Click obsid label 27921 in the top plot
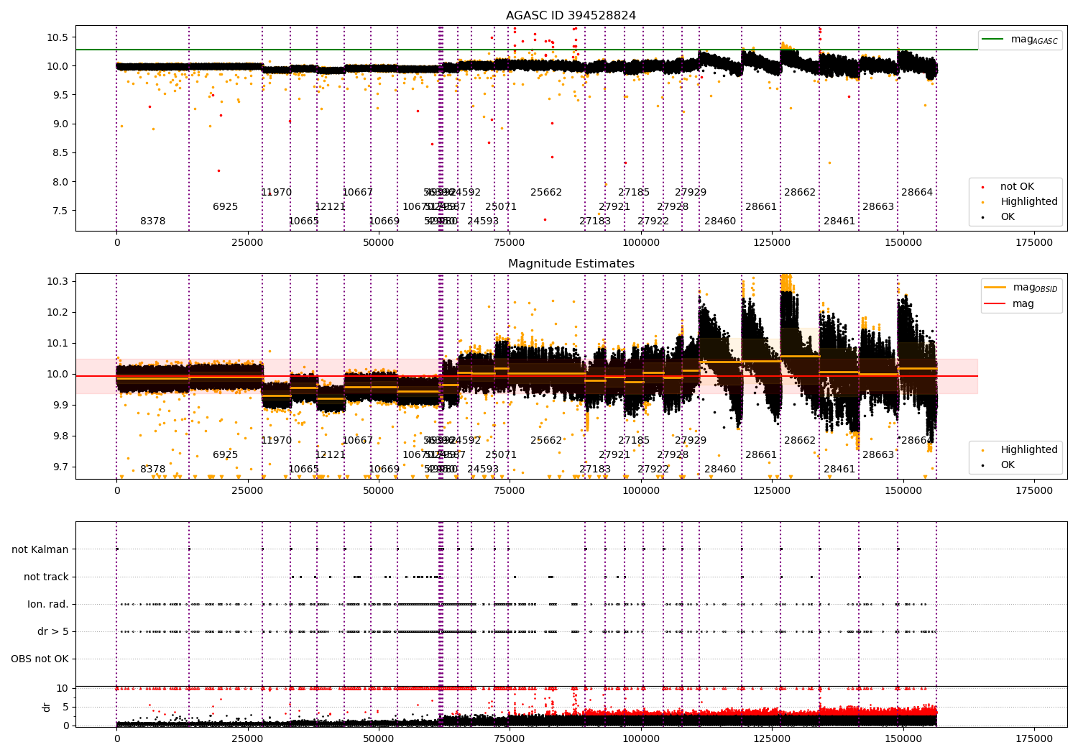The height and width of the screenshot is (755, 1078). (614, 207)
